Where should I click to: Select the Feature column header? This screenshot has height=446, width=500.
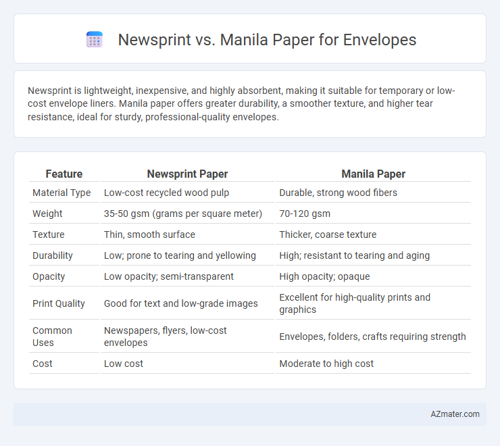[64, 174]
